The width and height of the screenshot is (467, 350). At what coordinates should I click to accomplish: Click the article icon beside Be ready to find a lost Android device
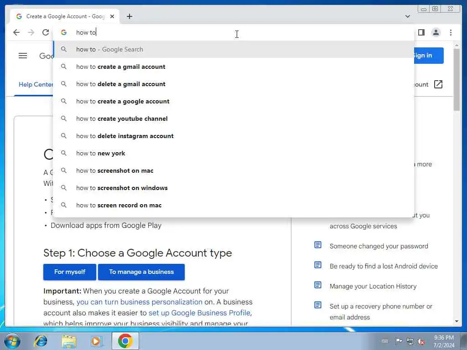pos(318,265)
